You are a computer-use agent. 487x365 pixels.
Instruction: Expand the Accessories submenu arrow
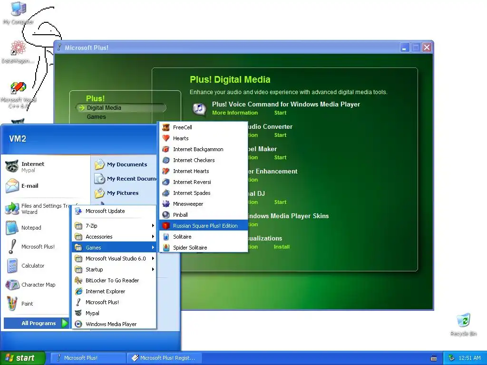click(153, 237)
